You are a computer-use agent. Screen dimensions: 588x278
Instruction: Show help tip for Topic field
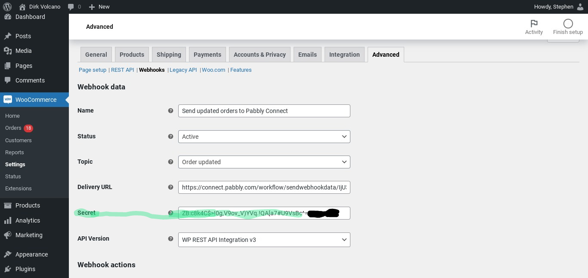click(x=170, y=162)
